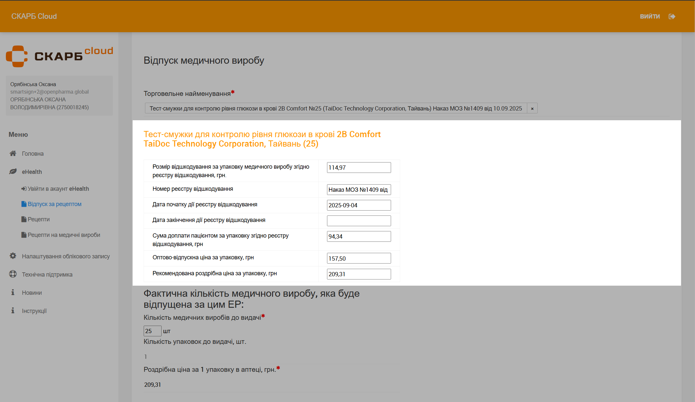This screenshot has width=695, height=402.
Task: Open the Рецепти menu item
Action: click(38, 219)
